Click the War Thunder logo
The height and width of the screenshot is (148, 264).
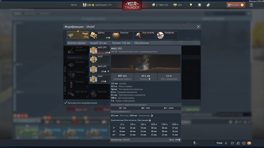(132, 5)
